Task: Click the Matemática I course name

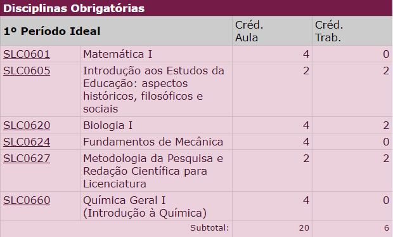Action: (117, 54)
